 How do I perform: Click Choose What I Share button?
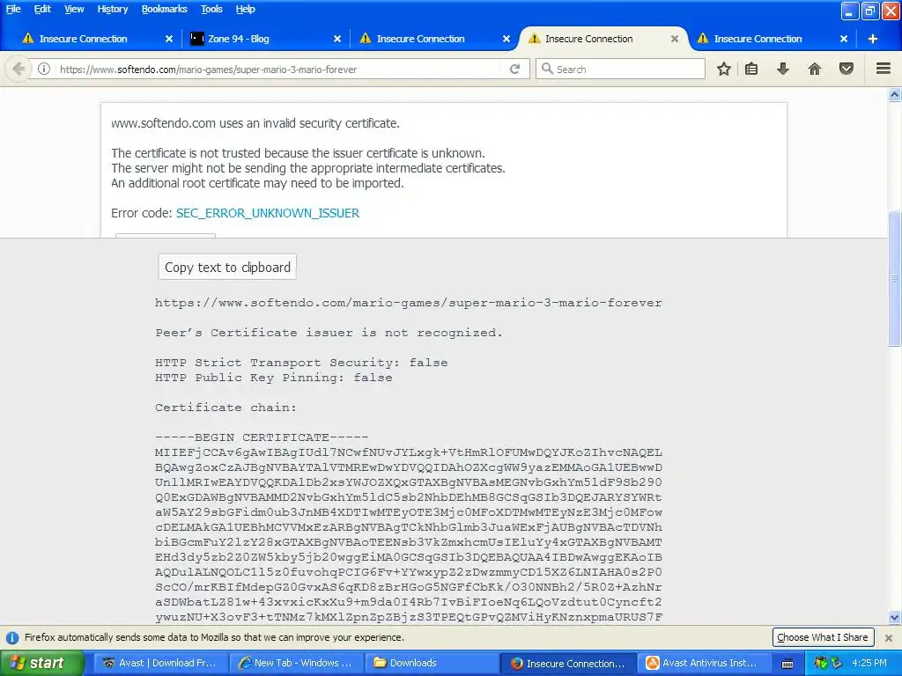tap(823, 637)
